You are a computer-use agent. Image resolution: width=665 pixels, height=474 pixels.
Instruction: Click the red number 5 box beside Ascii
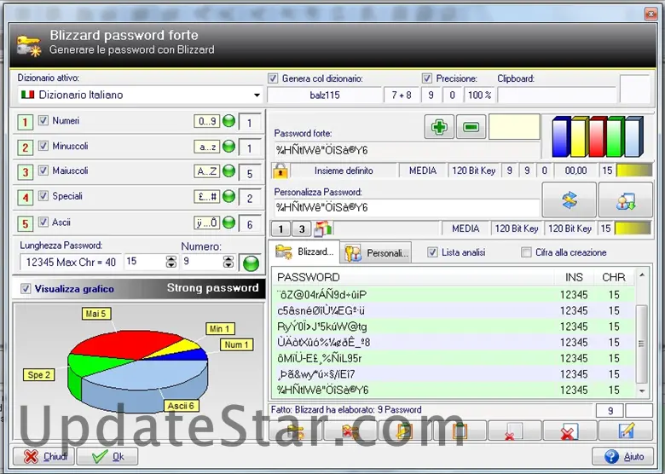[25, 223]
